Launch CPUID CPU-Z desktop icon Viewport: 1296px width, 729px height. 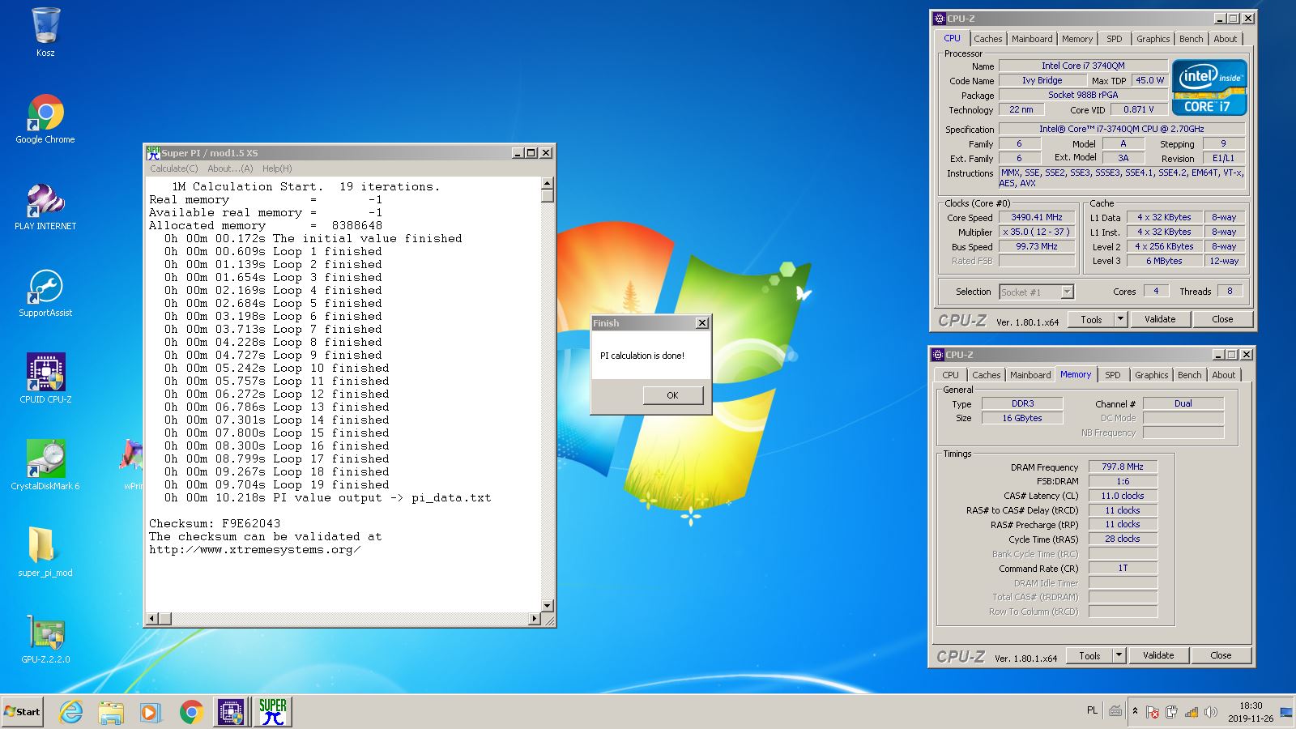pyautogui.click(x=45, y=379)
